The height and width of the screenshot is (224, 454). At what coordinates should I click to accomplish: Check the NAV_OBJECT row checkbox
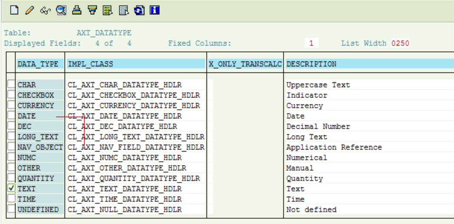tap(11, 146)
